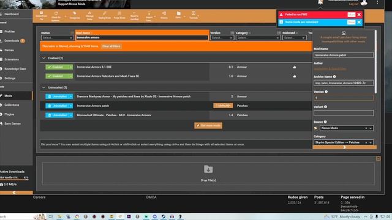Toggle Uninstalled status for Immersive Armors patch
This screenshot has height=220, width=392.
[57, 106]
